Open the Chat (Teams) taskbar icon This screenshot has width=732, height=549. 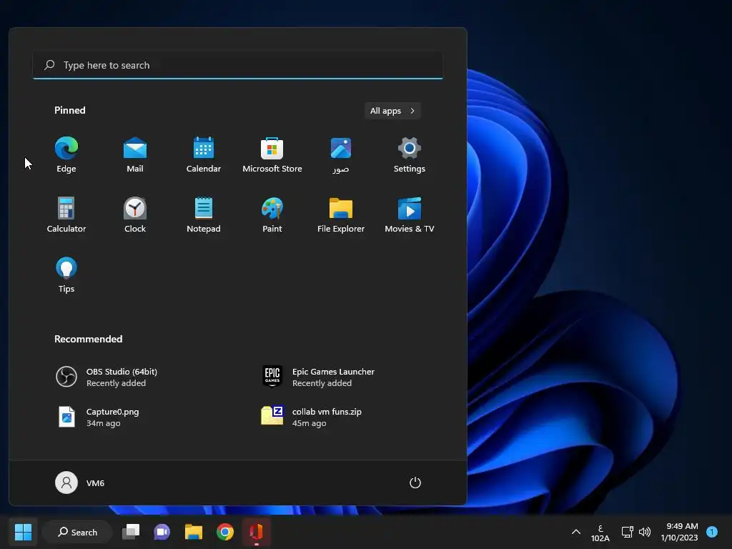click(x=162, y=532)
